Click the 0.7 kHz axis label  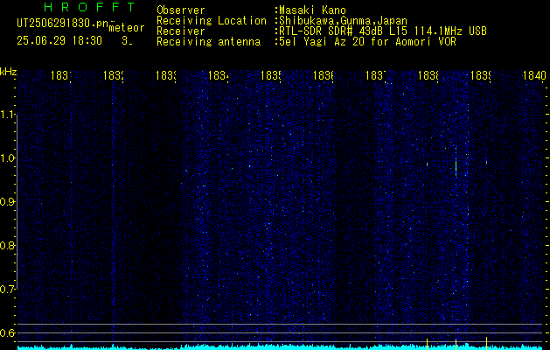click(7, 290)
